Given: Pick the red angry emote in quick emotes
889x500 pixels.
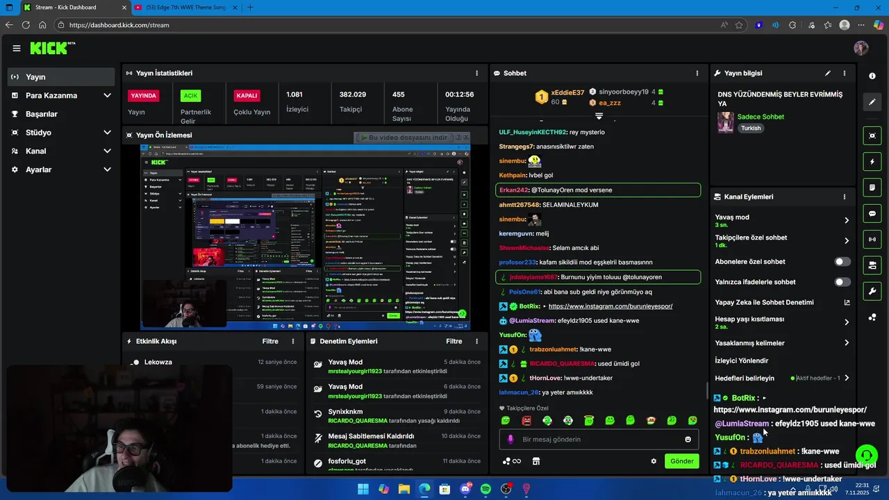Looking at the screenshot, I should (x=526, y=420).
